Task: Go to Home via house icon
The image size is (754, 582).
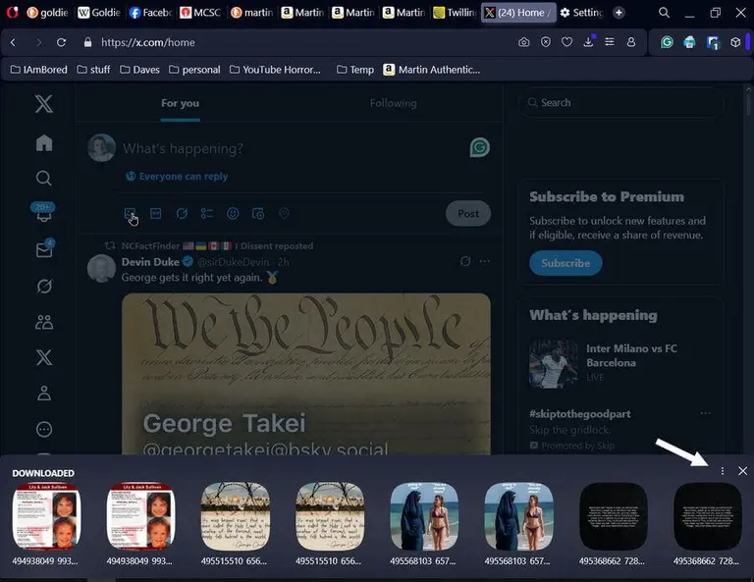Action: click(x=44, y=142)
